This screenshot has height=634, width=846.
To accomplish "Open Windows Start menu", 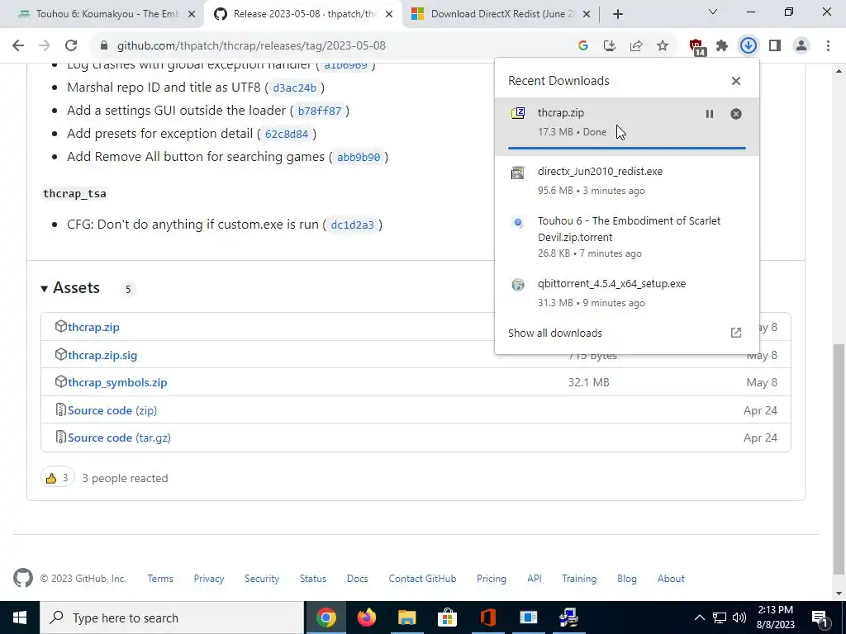I will [20, 617].
